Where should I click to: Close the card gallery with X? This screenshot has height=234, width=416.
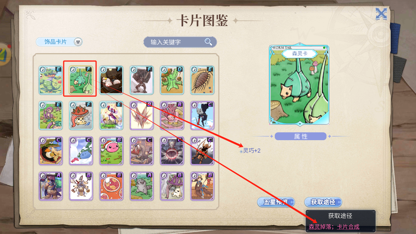(x=381, y=14)
